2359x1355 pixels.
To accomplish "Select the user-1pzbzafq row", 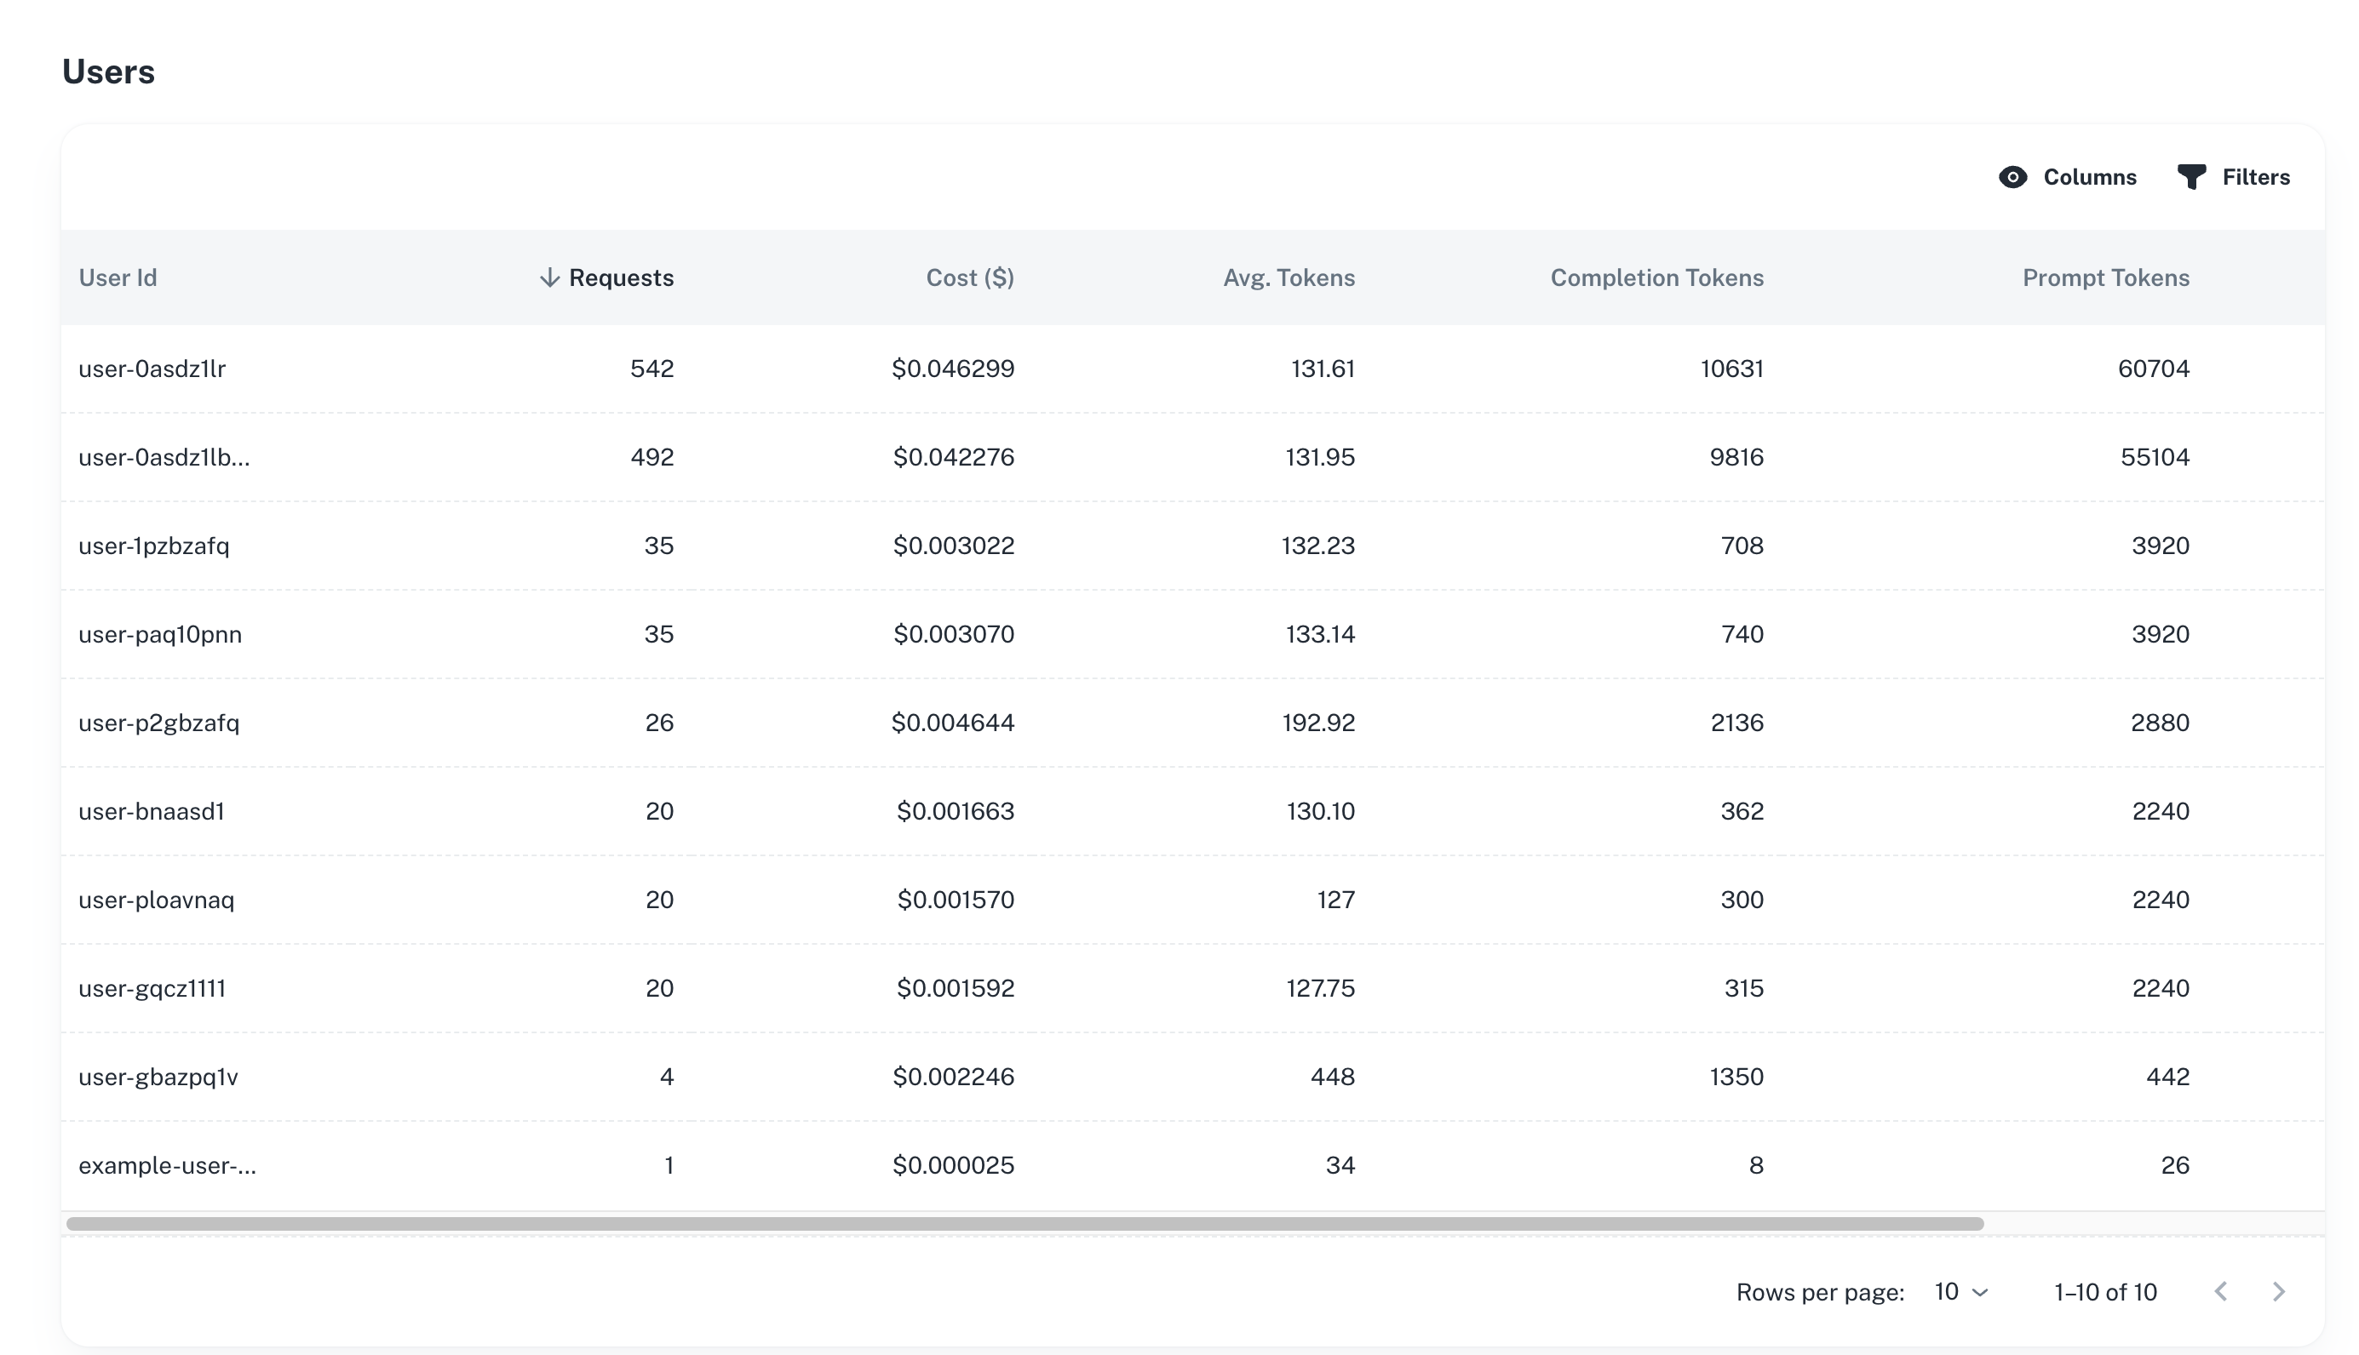I will coord(154,546).
